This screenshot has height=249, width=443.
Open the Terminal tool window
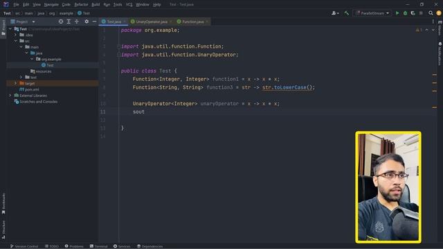(98, 246)
